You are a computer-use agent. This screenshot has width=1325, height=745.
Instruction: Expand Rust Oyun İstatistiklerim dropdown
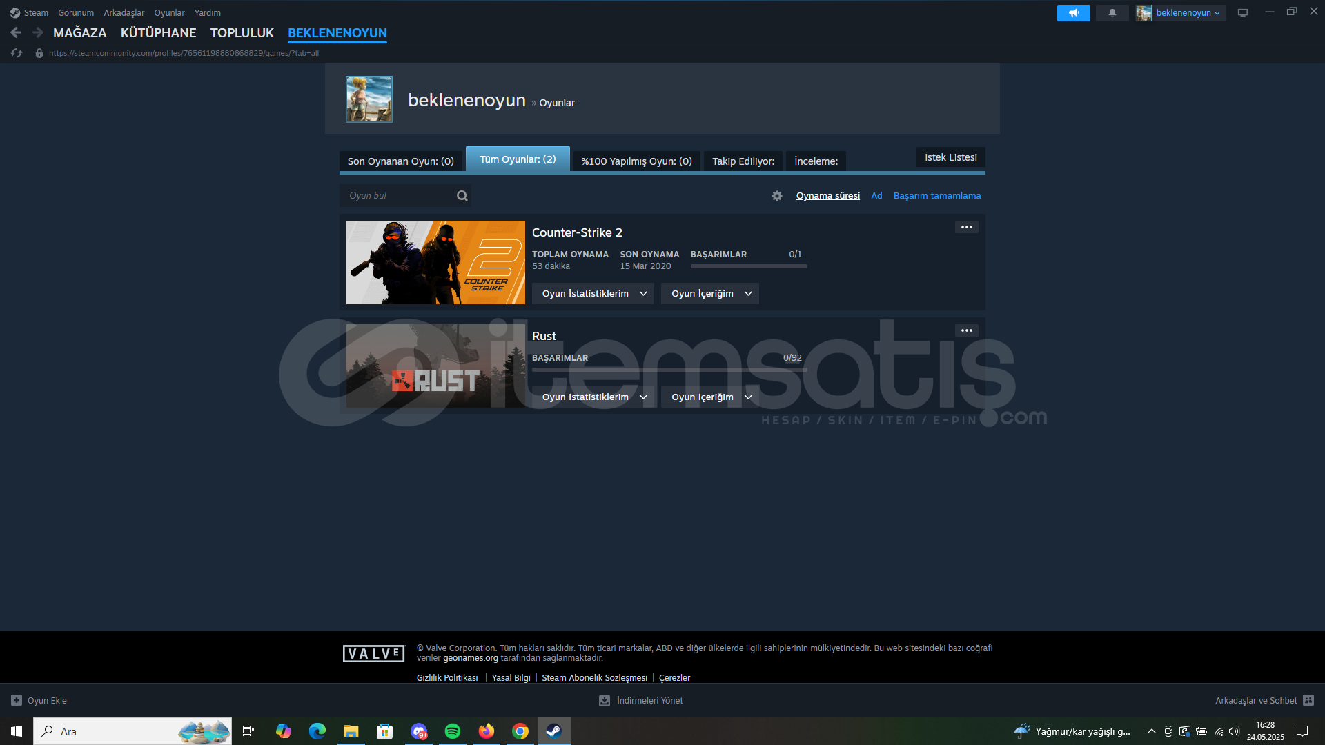tap(593, 397)
